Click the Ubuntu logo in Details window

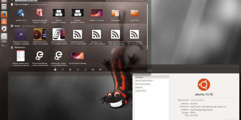(204, 85)
